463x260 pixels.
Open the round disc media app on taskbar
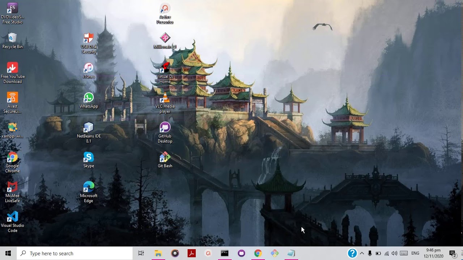pos(175,253)
